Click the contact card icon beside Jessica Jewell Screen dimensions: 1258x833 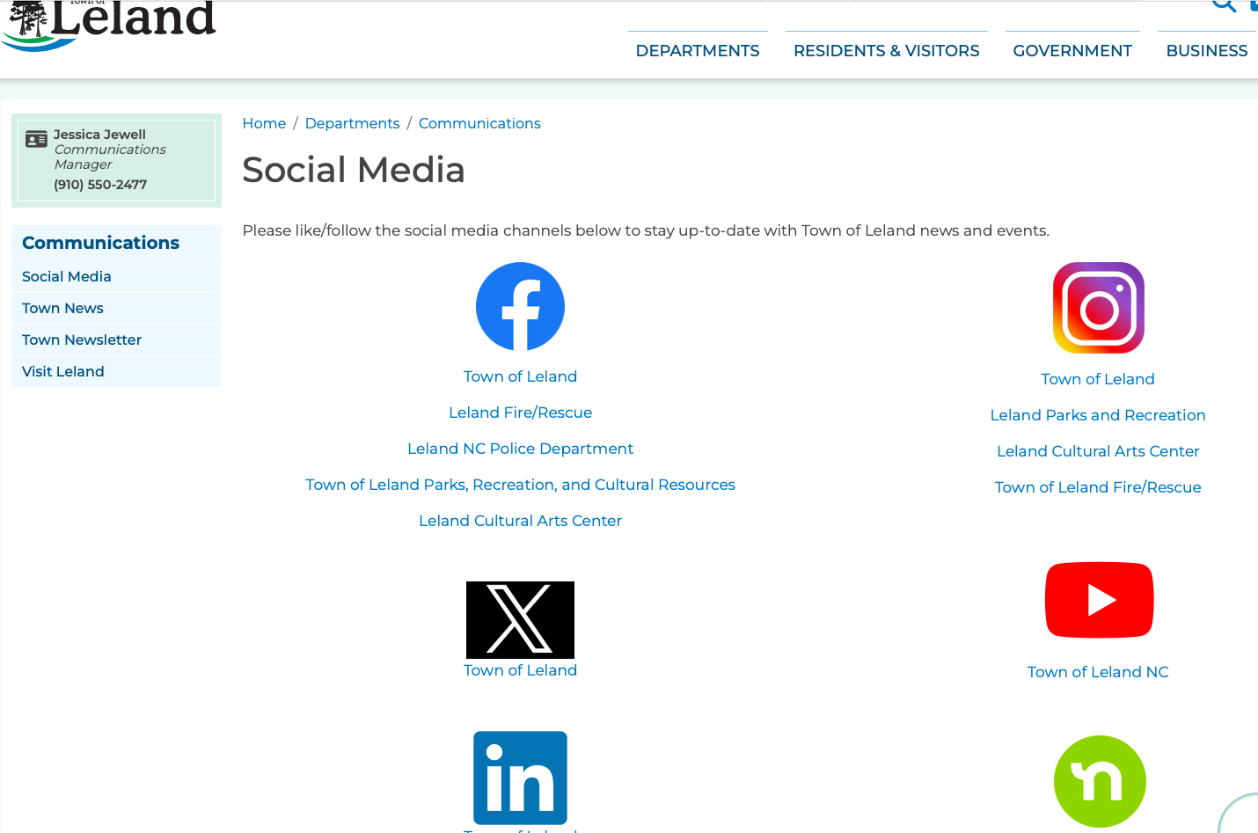[36, 139]
